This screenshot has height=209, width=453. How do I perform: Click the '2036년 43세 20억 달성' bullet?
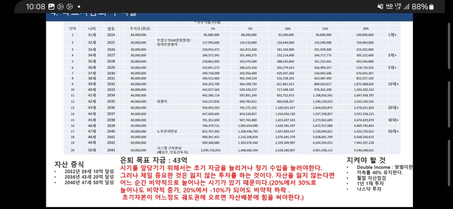(89, 177)
